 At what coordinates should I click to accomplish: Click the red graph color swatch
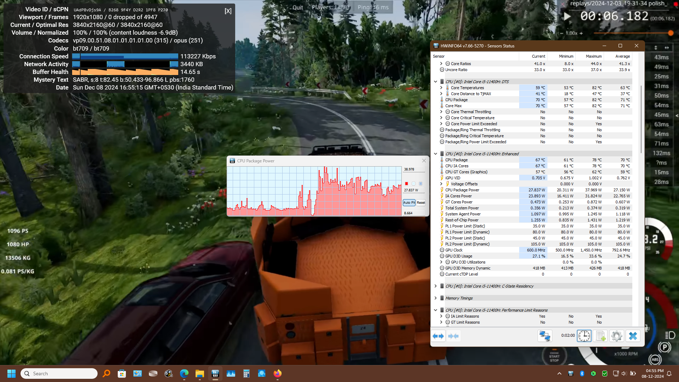pyautogui.click(x=407, y=184)
